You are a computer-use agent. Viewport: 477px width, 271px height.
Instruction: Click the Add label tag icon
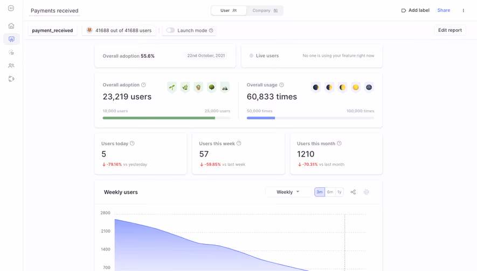(x=404, y=10)
